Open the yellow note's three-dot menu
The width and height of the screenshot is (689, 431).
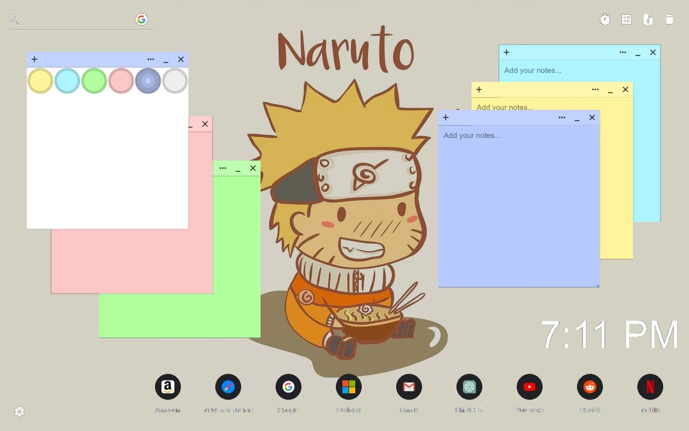(595, 89)
